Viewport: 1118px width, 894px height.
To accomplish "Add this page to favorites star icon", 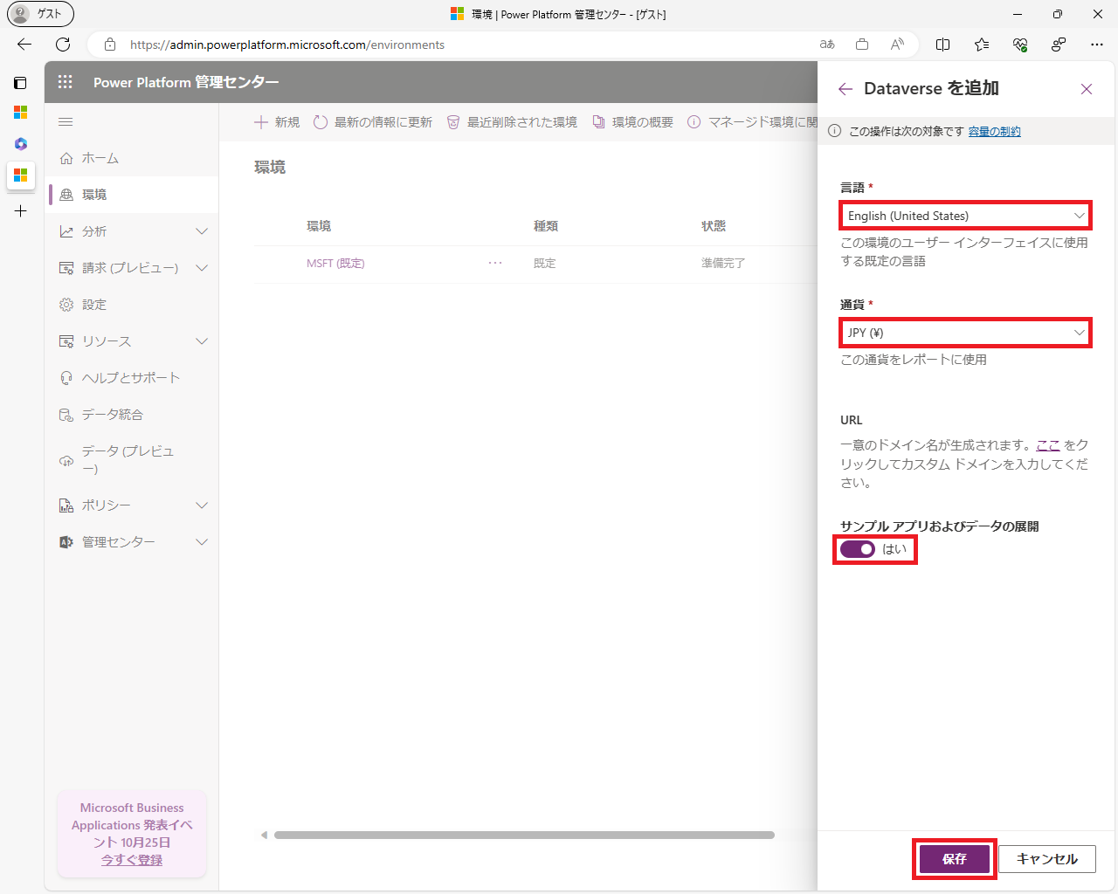I will pyautogui.click(x=982, y=45).
